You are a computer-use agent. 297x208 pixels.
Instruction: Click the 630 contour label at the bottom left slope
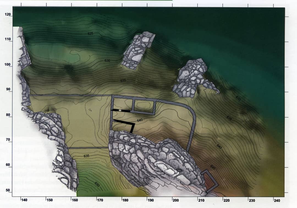[x=97, y=184]
